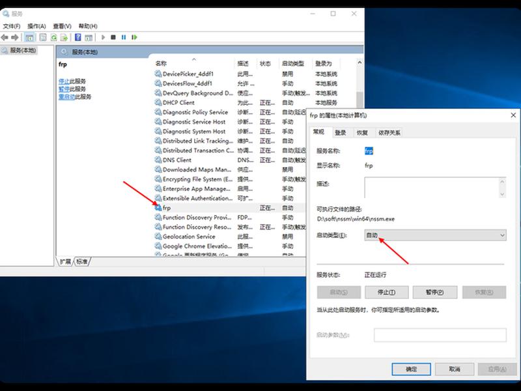Switch to the 标准 view tab at bottom

(x=82, y=262)
